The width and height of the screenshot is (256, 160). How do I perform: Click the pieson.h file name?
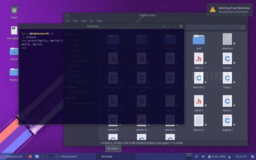tap(141, 130)
